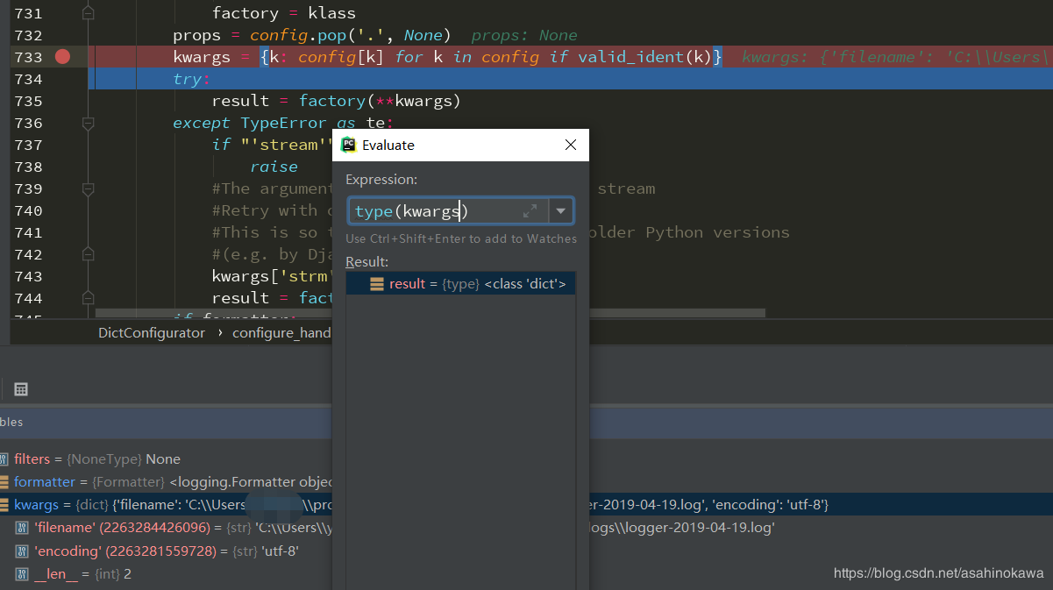
Task: Click the Evaluate Expression calculator icon in debugger
Action: (x=21, y=389)
